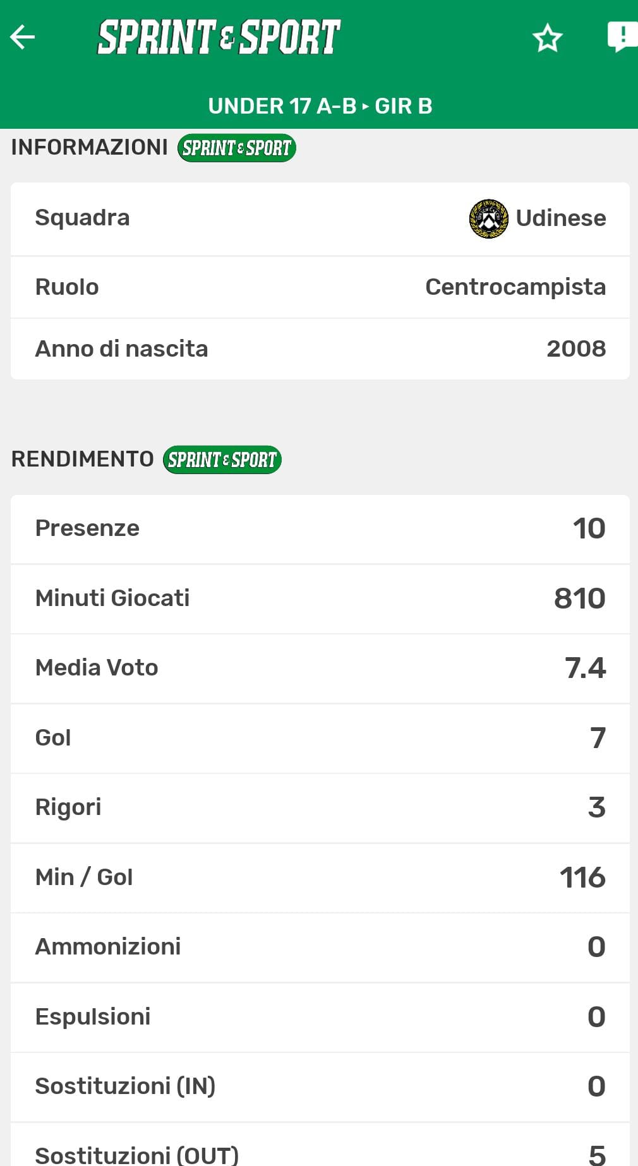The image size is (638, 1166).
Task: Tap Sprint & Sport badge beside Rendimento
Action: [222, 460]
